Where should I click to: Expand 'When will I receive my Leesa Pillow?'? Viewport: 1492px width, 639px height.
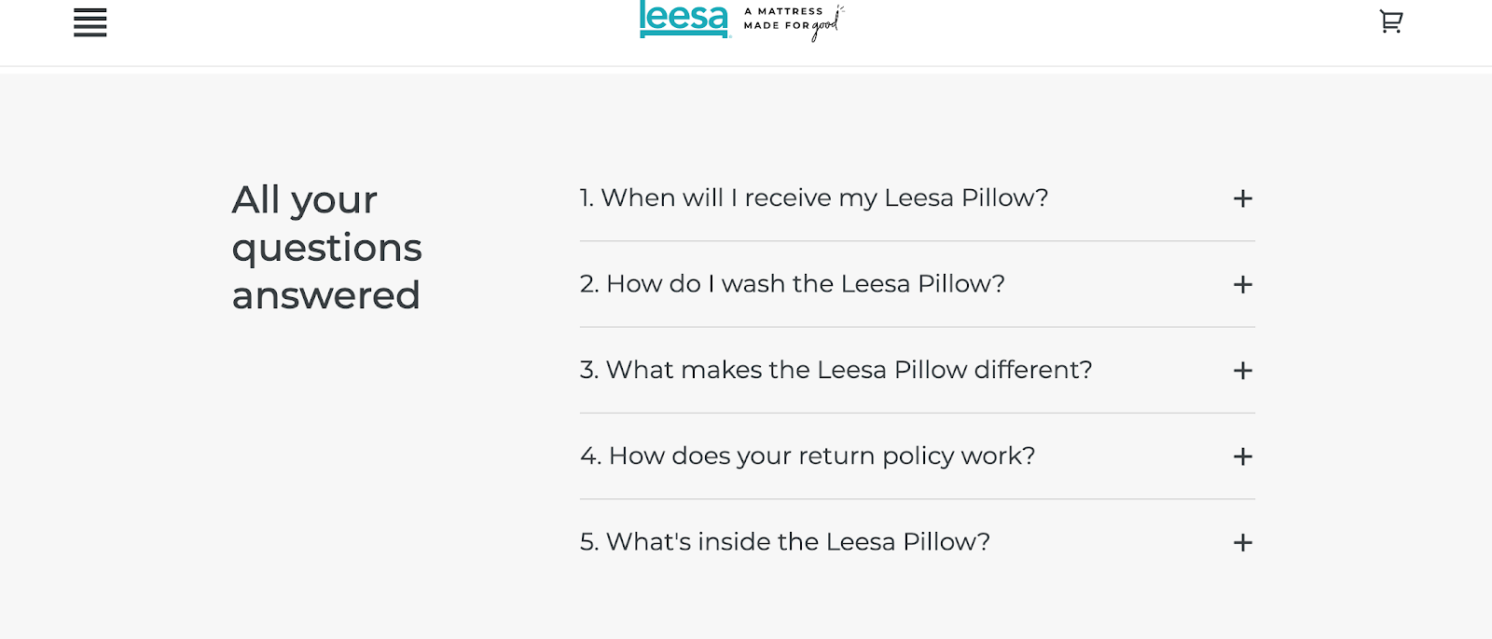813,198
